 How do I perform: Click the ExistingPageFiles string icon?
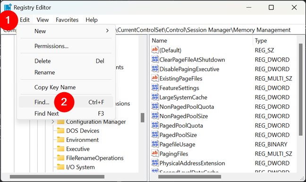click(x=155, y=78)
